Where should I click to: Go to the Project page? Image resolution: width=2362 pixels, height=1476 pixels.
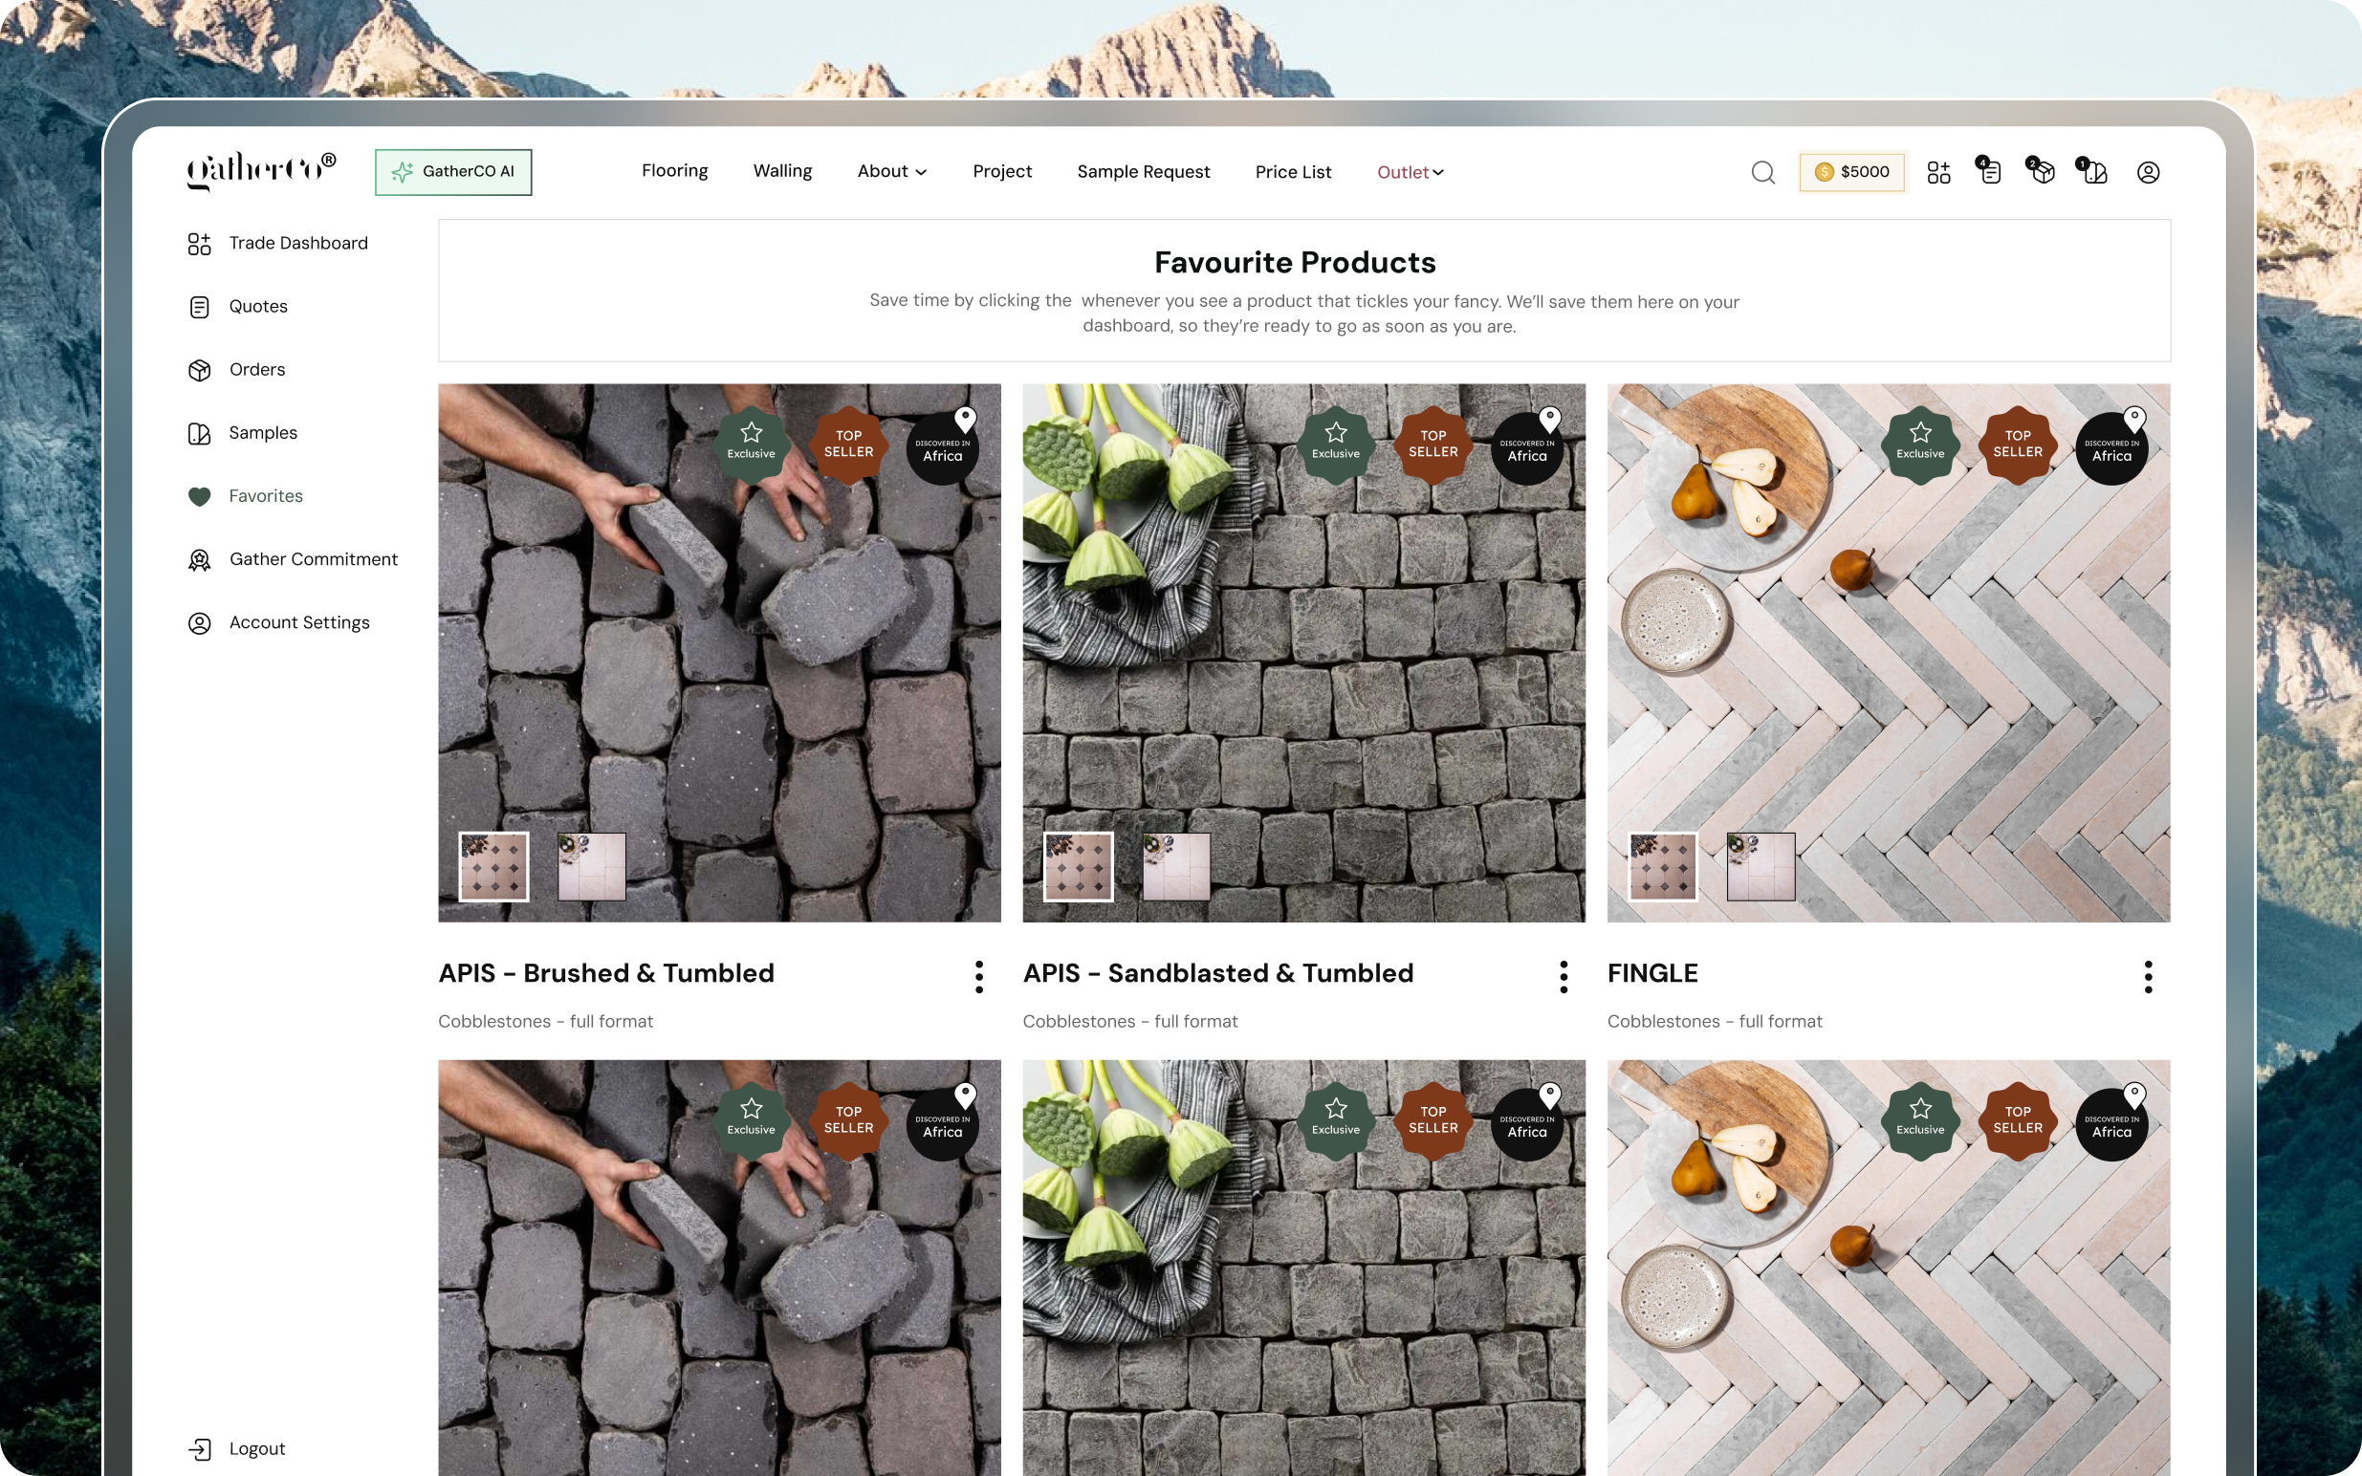[1002, 172]
